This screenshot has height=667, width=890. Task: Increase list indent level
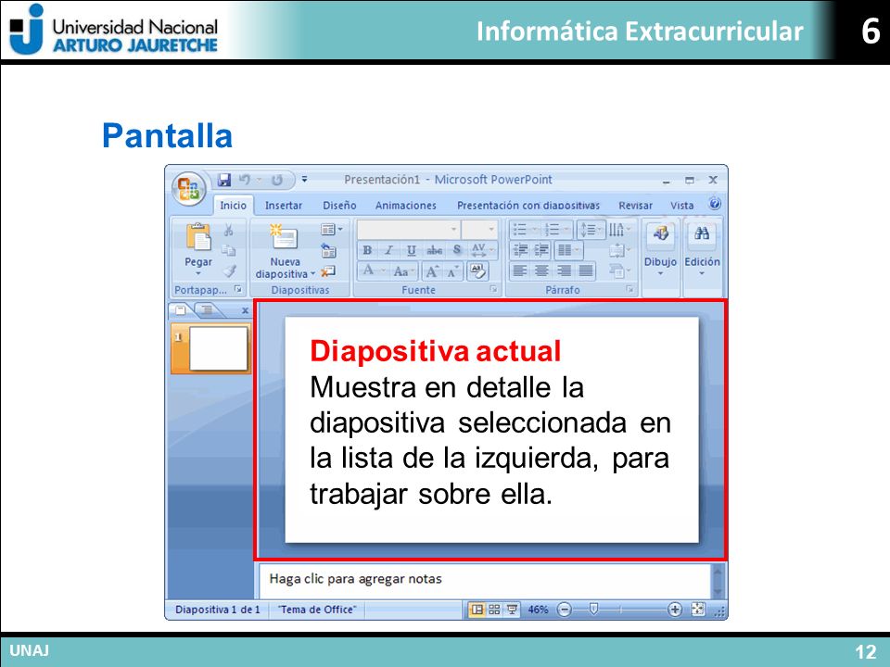541,250
